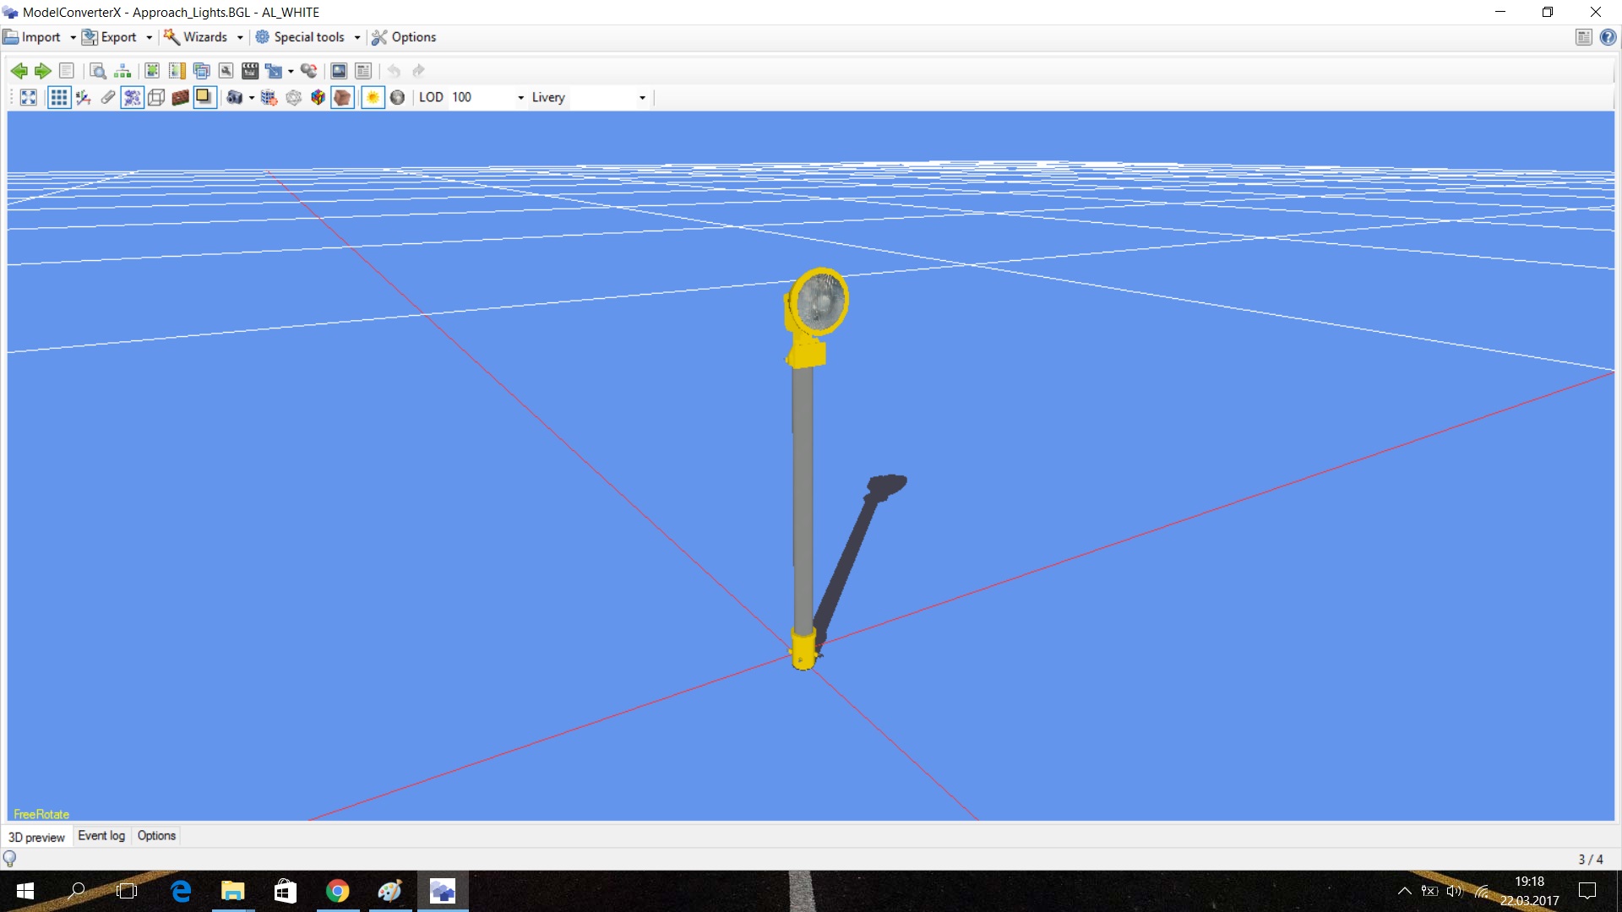Toggle the grid display button
The width and height of the screenshot is (1622, 912).
pos(58,98)
